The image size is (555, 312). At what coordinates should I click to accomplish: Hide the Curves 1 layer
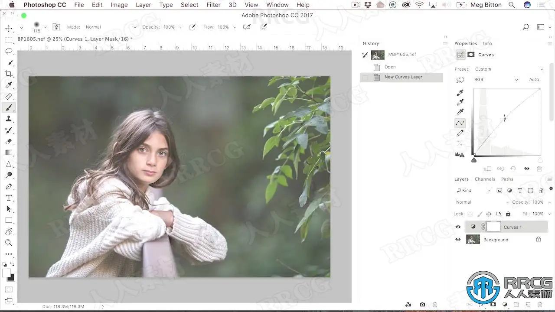click(458, 227)
